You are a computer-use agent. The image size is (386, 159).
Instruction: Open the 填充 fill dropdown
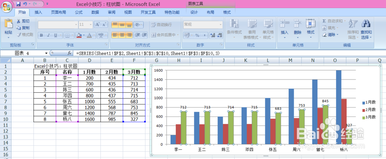(337, 28)
